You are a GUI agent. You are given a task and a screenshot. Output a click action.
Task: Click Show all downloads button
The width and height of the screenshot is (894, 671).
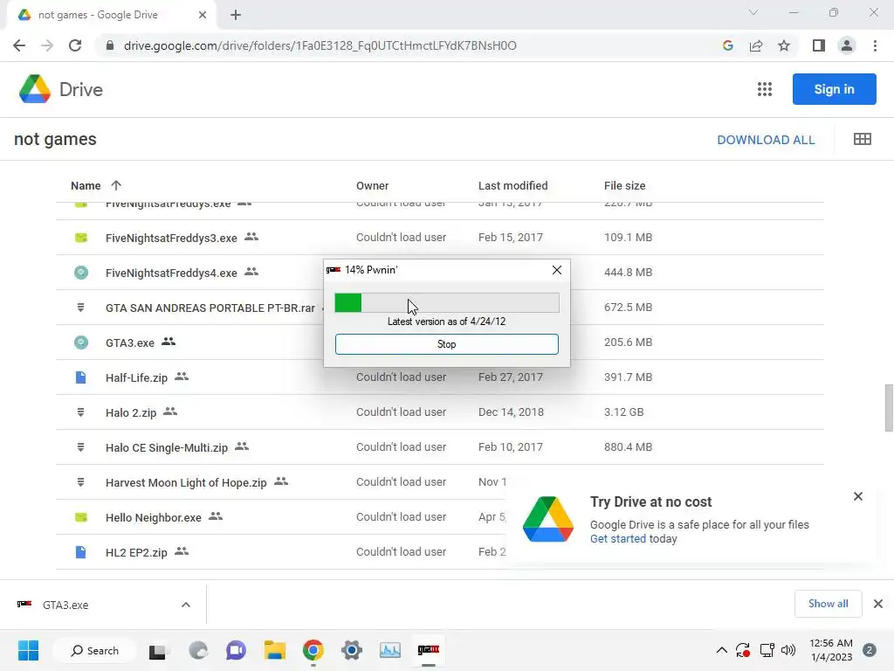(828, 604)
